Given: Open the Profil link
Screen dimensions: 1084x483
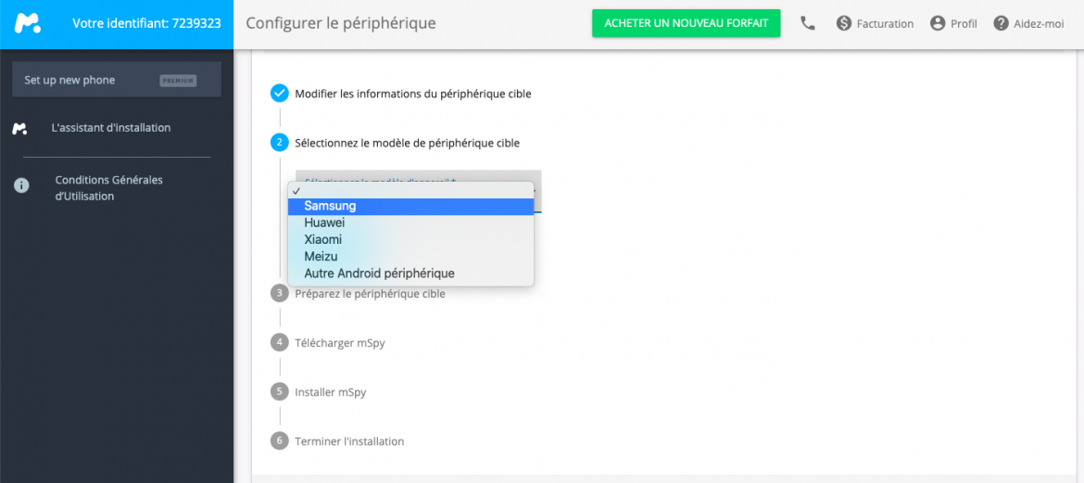Looking at the screenshot, I should tap(964, 24).
